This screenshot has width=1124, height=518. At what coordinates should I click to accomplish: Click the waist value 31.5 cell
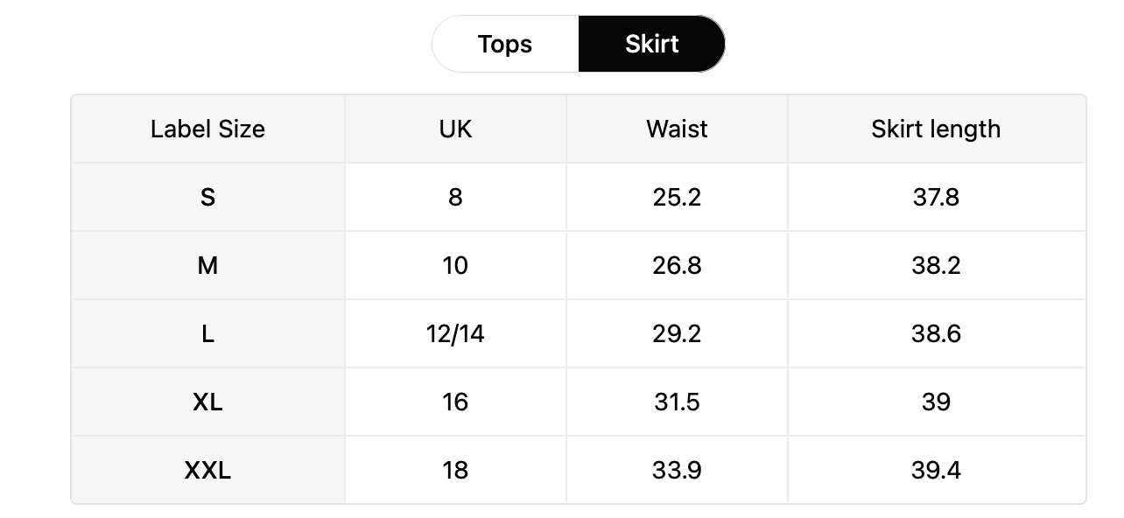click(x=677, y=402)
